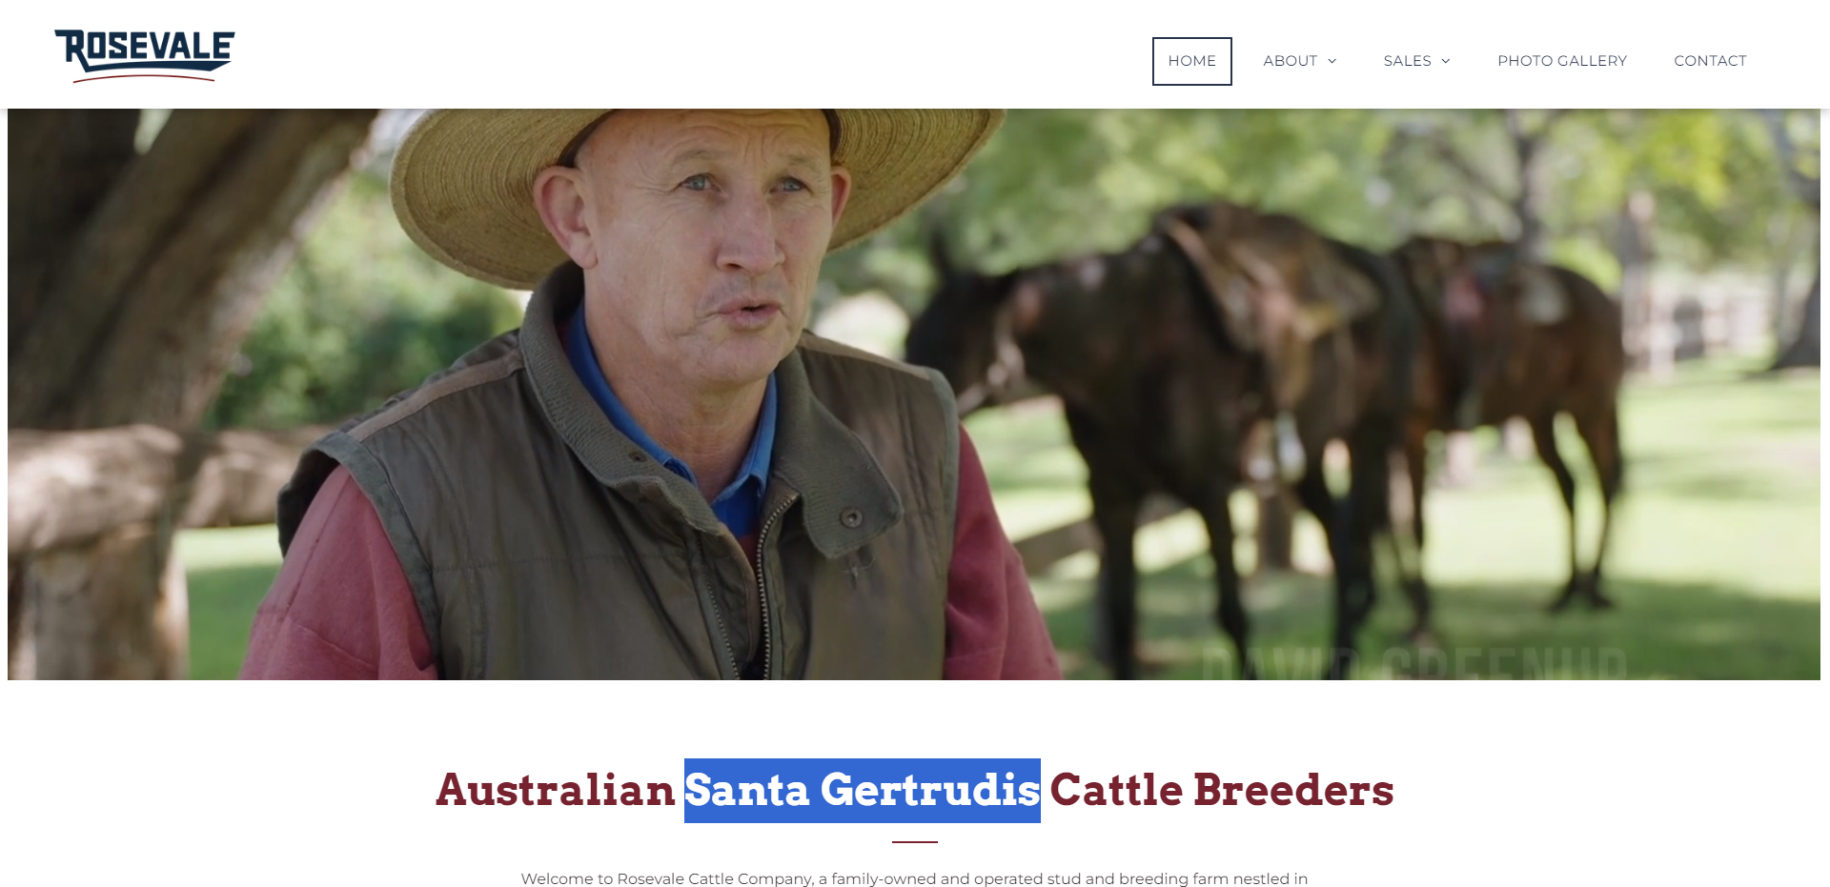Open the CONTACT page link
The image size is (1830, 887).
[1710, 61]
